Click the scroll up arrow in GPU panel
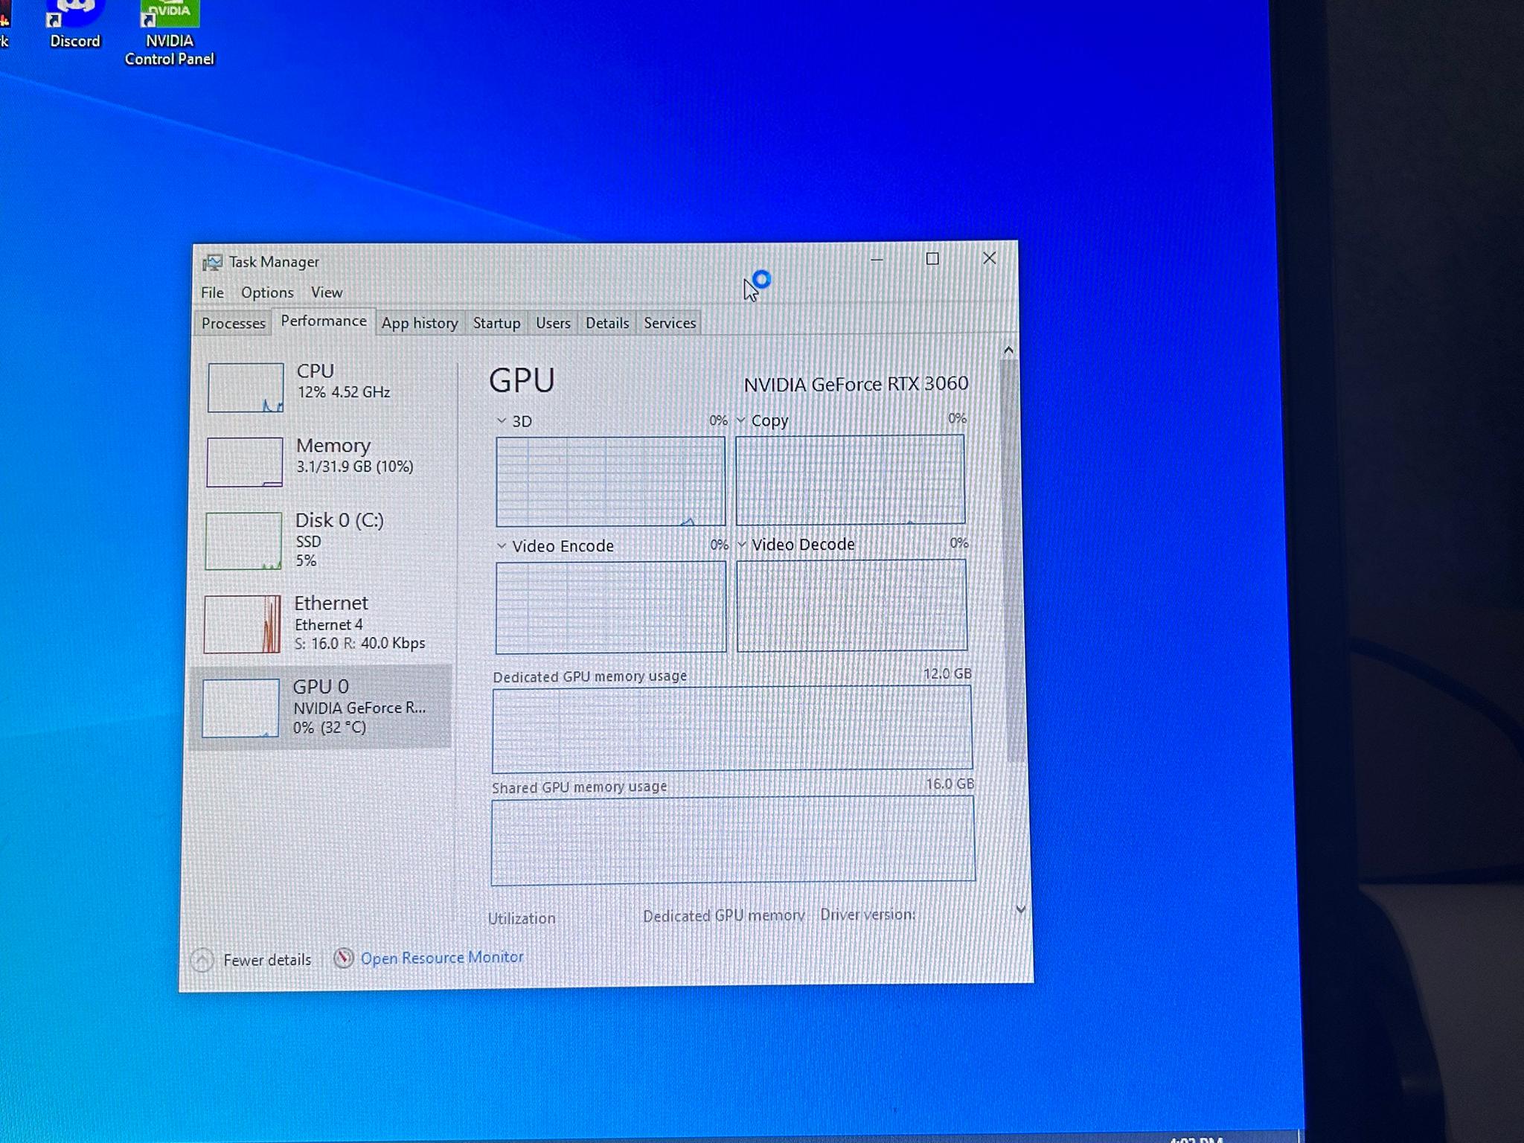The width and height of the screenshot is (1524, 1143). [x=1008, y=350]
